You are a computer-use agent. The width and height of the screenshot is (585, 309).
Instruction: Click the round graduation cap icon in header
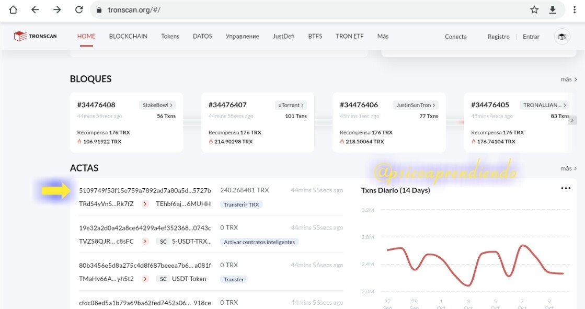point(562,37)
